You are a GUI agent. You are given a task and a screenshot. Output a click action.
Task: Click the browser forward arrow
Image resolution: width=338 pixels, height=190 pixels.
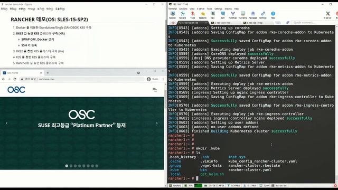[x=9, y=79]
